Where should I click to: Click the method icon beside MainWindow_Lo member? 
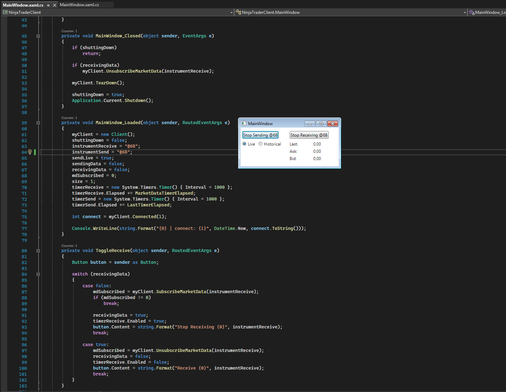[x=472, y=12]
